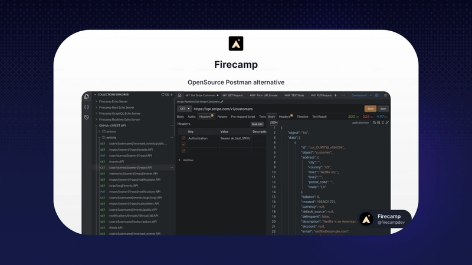Click the Send button
Screen dimensions: 472x265
click(x=371, y=108)
